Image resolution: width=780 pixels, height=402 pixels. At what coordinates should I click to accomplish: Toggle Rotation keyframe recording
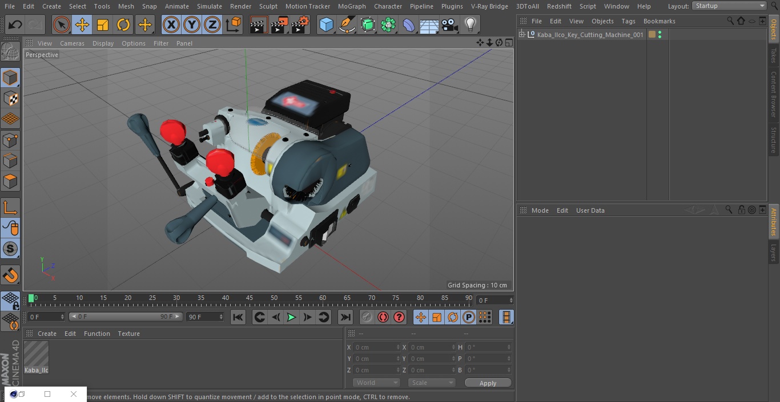coord(453,317)
